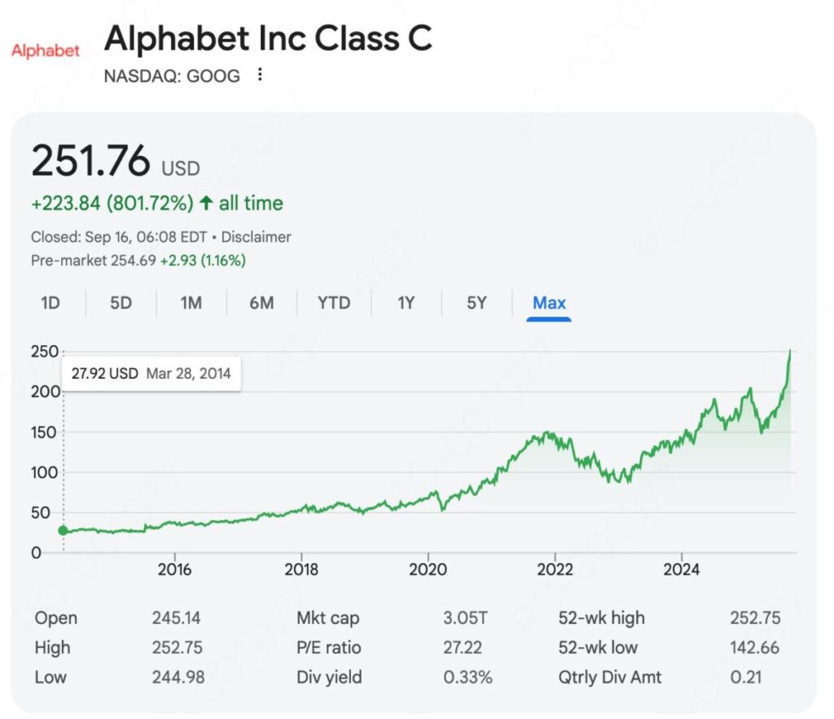Click the Alphabet logo
This screenshot has width=834, height=719.
click(46, 50)
